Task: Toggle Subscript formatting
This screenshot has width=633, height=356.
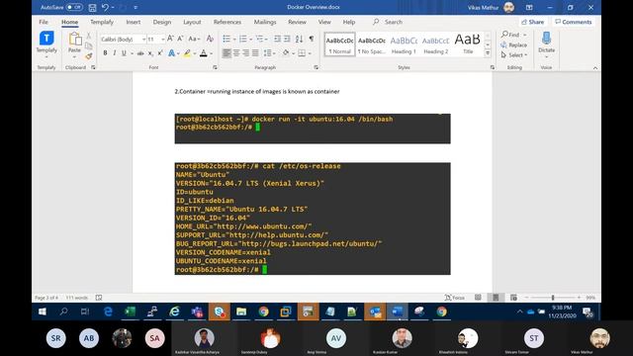Action: click(150, 53)
